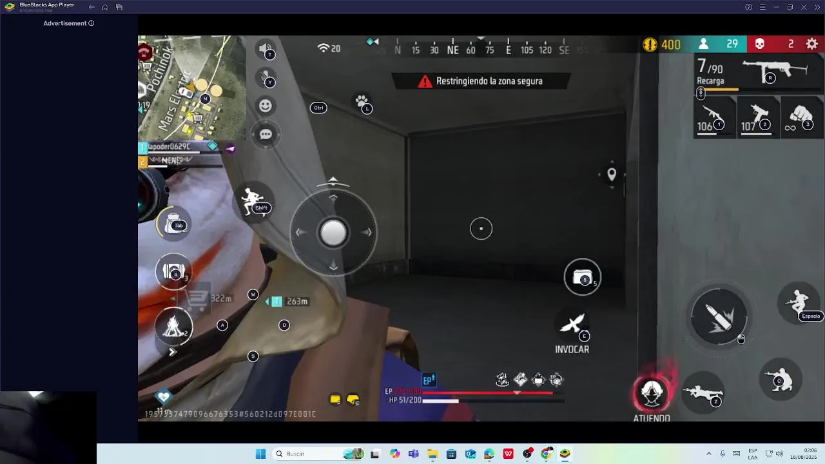
Task: Tap the 263m teammate marker
Action: click(x=288, y=302)
